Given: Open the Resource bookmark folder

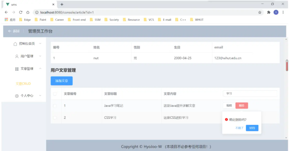Looking at the screenshot, I should [x=131, y=20].
